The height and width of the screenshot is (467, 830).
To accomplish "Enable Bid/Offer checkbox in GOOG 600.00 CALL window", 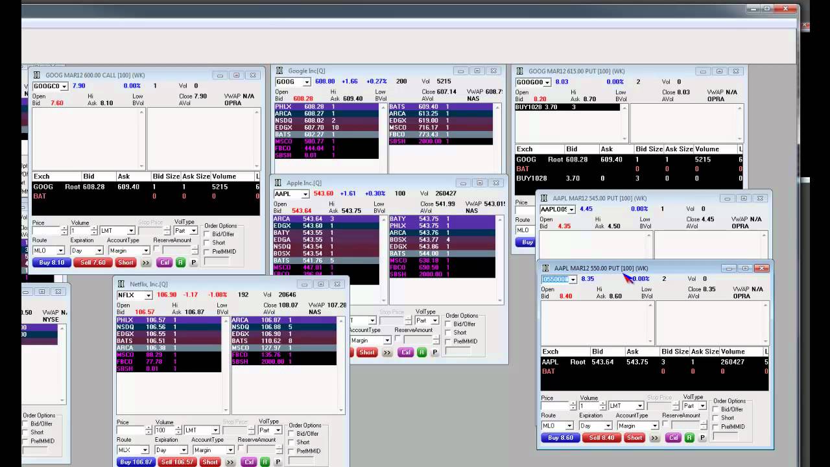I will point(207,234).
